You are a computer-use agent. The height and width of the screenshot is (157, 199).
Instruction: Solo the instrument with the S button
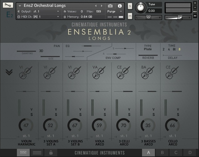point(130,6)
